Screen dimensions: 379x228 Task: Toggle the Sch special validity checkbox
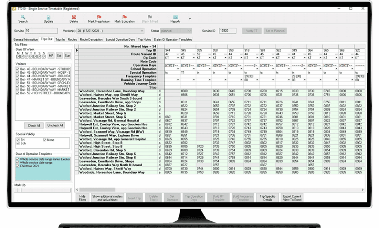(x=17, y=143)
